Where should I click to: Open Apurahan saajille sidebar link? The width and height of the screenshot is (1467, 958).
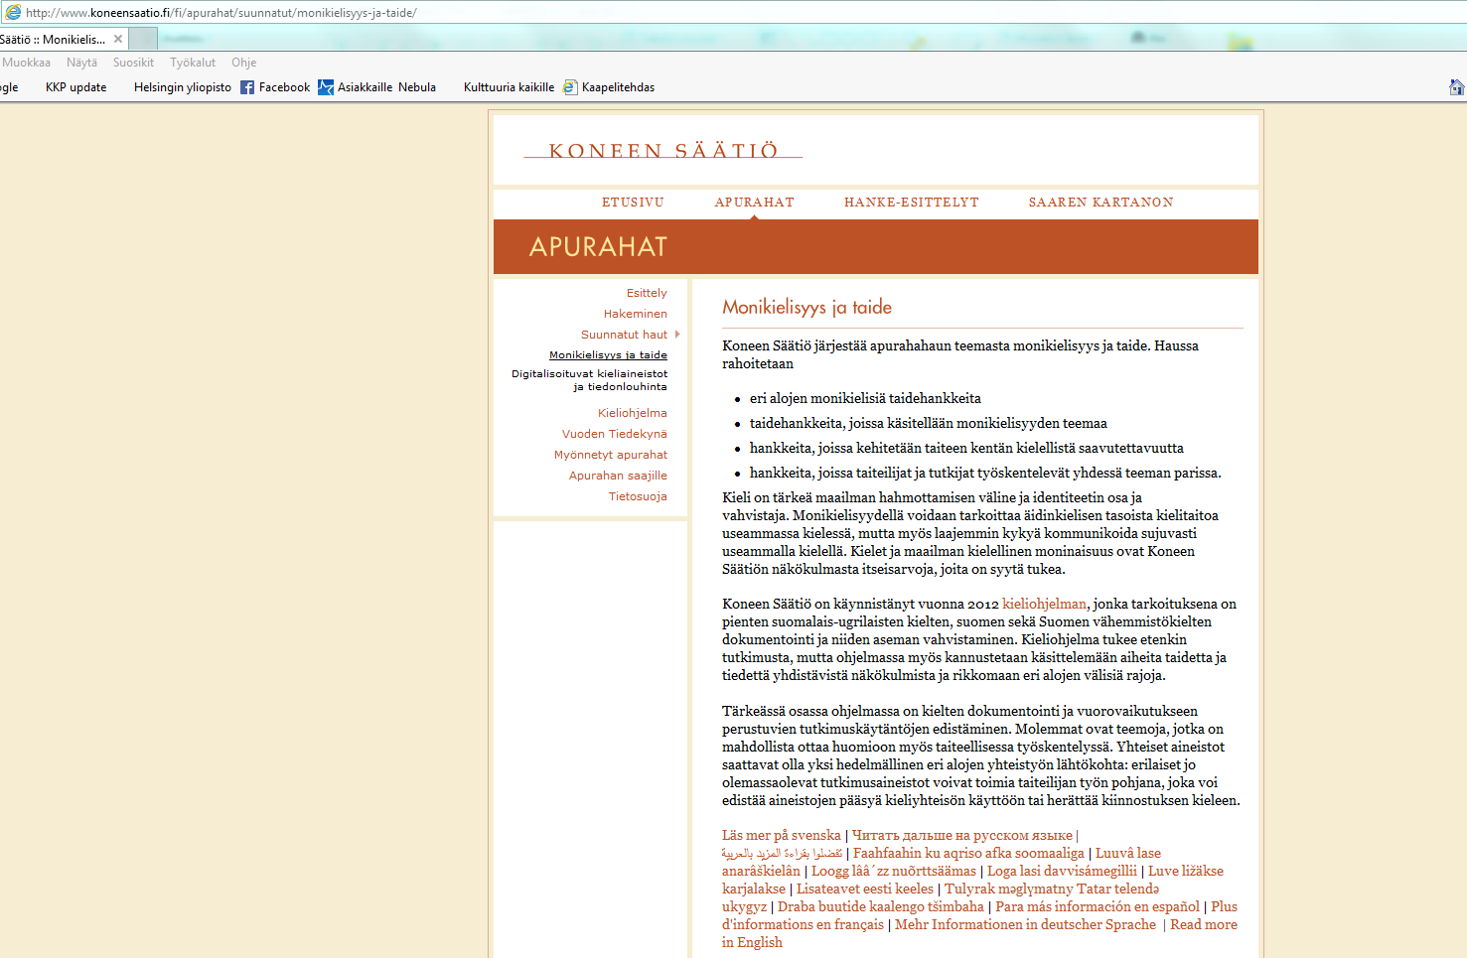(x=618, y=476)
